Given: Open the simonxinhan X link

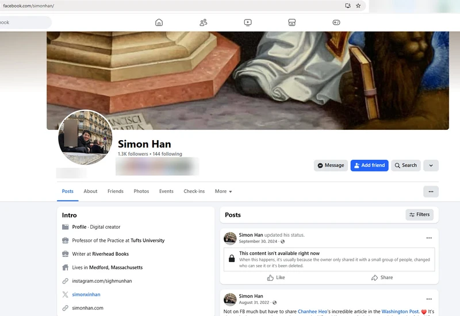Looking at the screenshot, I should (x=86, y=294).
